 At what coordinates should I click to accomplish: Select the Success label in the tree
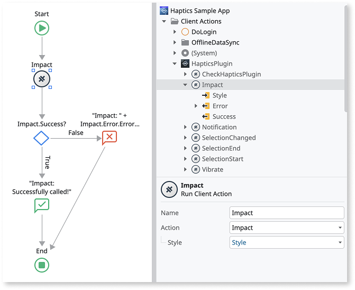pos(224,116)
